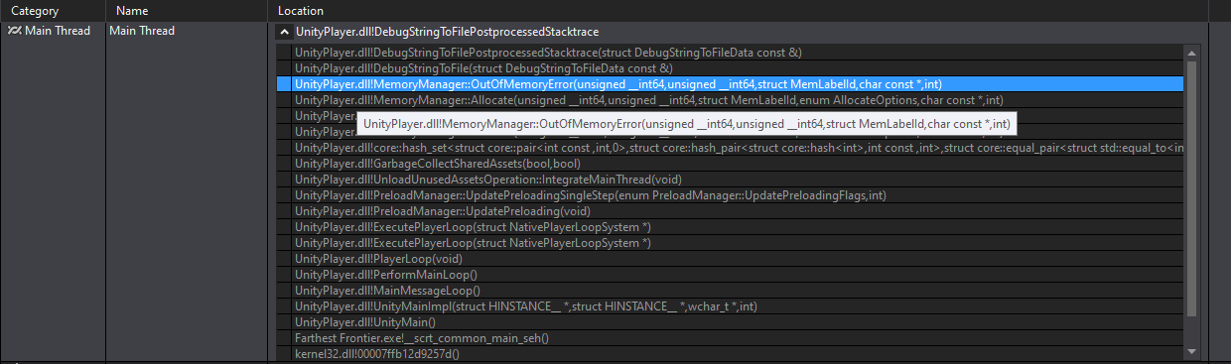Click the scrollbar down arrow

click(1191, 352)
